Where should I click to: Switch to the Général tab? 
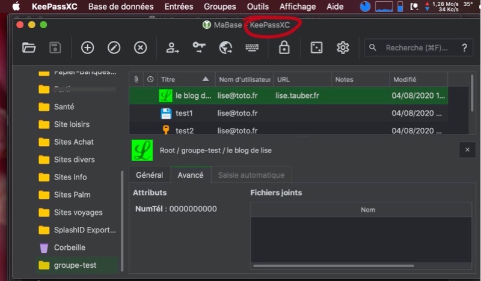pyautogui.click(x=149, y=175)
